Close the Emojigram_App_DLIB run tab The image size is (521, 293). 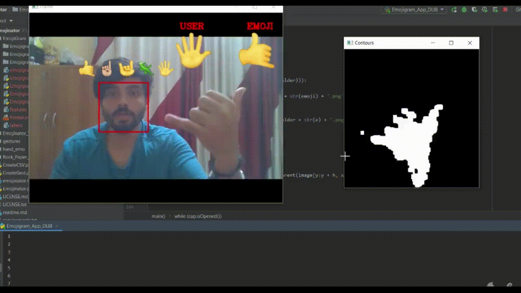pos(57,226)
